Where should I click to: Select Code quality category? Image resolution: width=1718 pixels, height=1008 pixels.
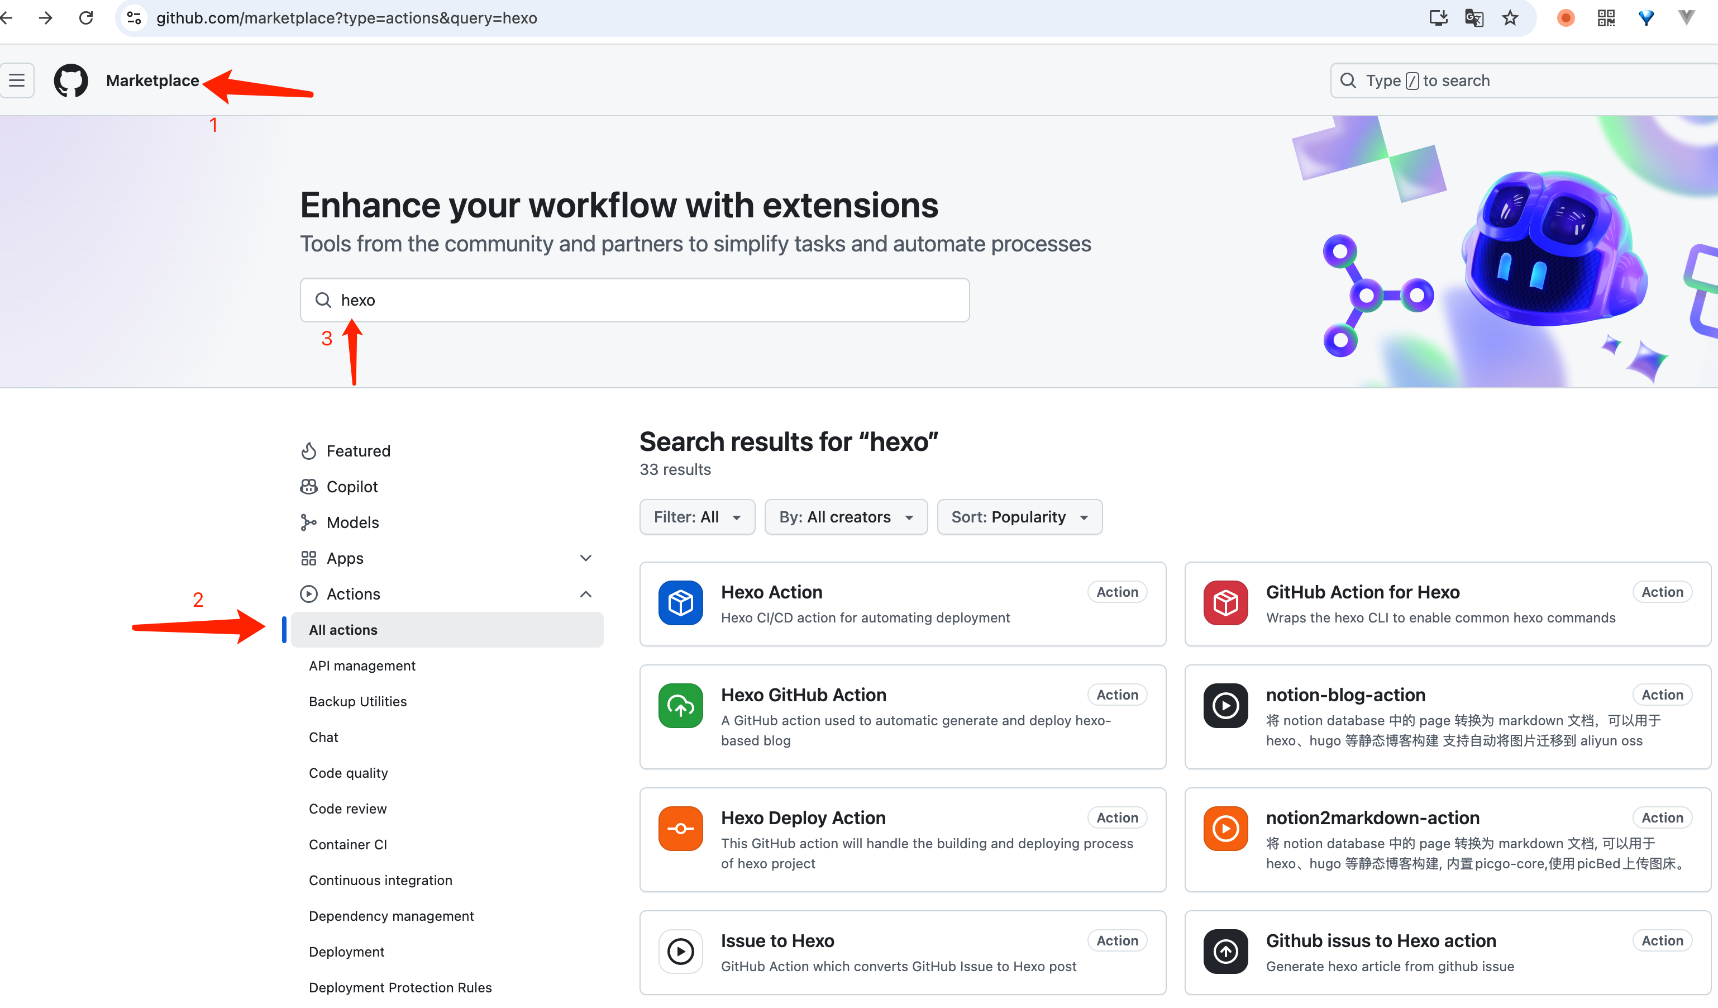pyautogui.click(x=348, y=773)
